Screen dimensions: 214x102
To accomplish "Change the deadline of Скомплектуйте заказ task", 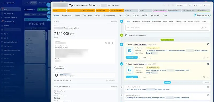I will 153,48.
